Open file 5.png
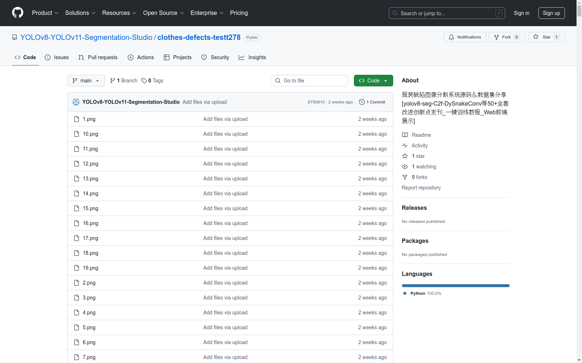This screenshot has height=363, width=582. coord(89,327)
